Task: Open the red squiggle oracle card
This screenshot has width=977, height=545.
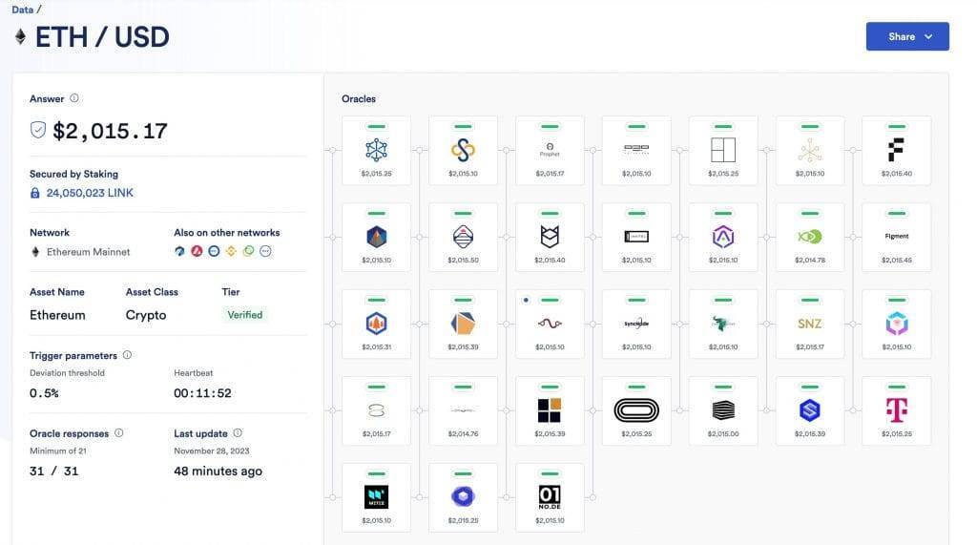Action: pyautogui.click(x=550, y=324)
